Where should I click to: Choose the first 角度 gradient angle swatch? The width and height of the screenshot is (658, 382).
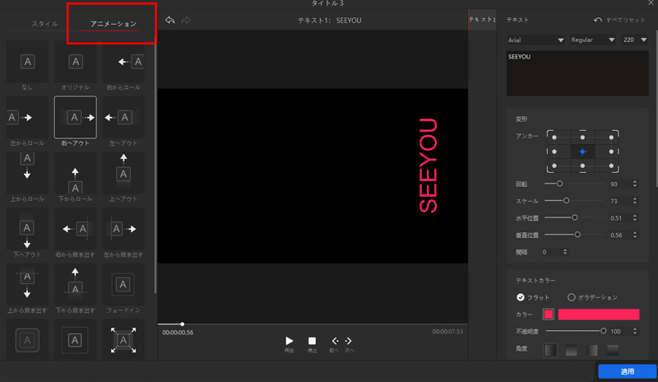point(550,350)
